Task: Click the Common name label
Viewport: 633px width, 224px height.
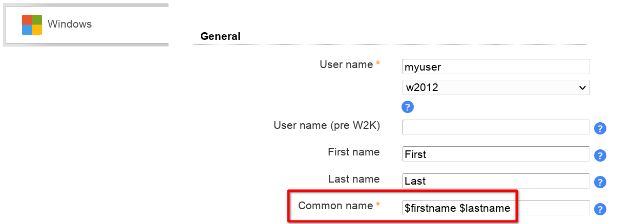Action: click(x=335, y=206)
